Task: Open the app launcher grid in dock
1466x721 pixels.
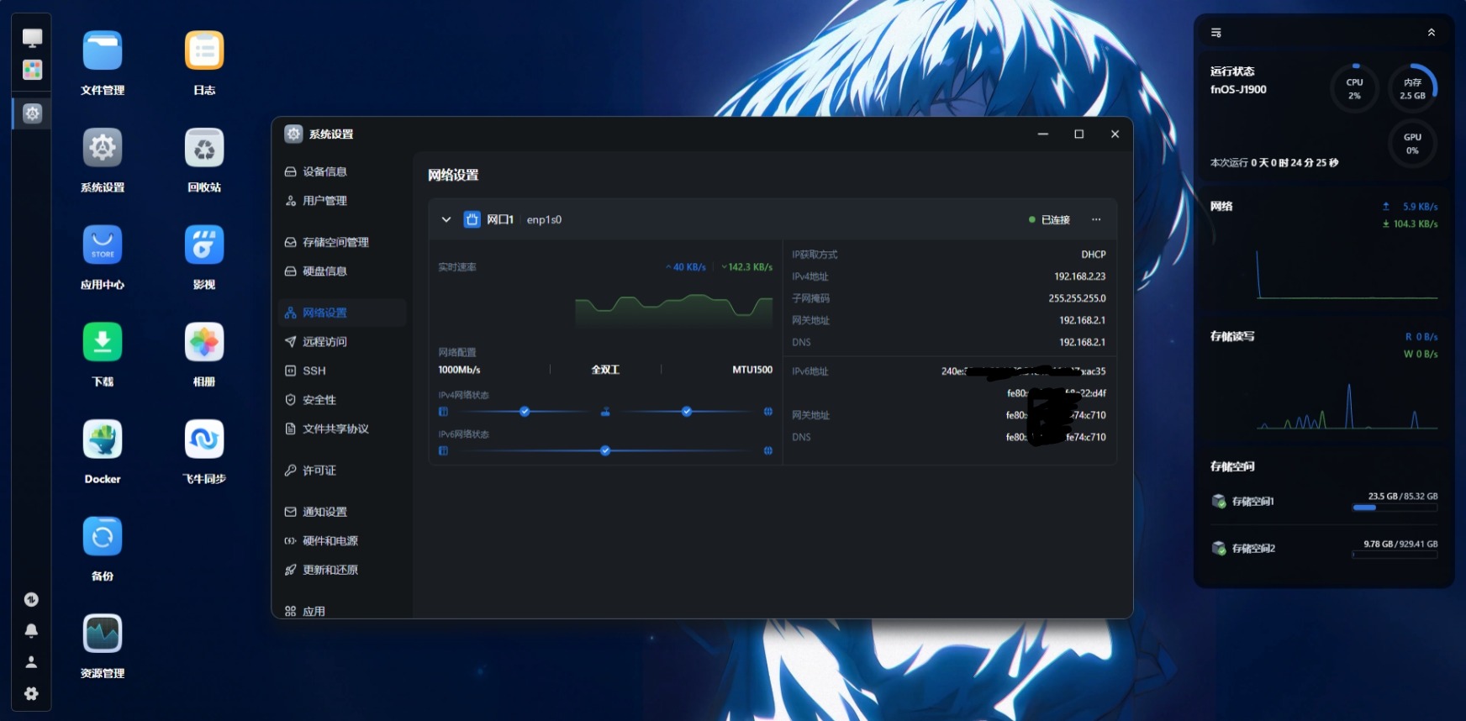Action: (x=32, y=70)
